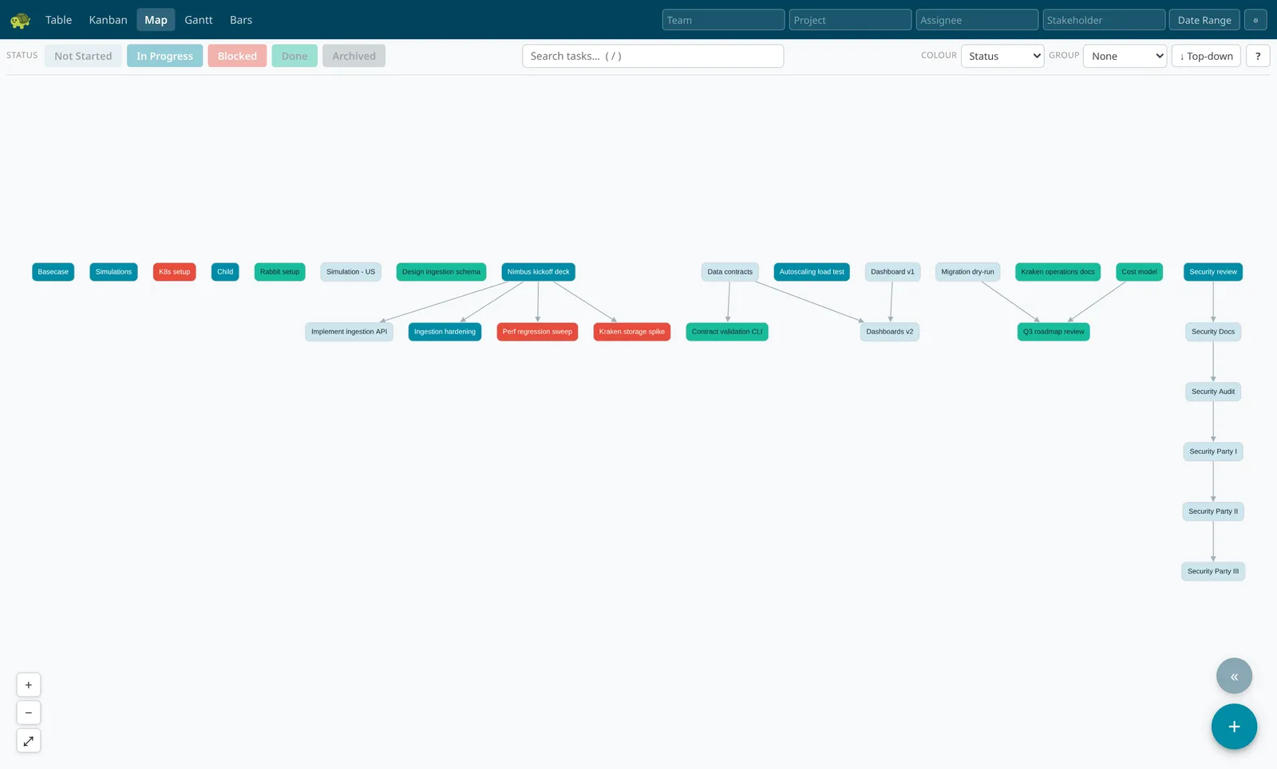Open the Date Range picker
Viewport: 1277px width, 769px height.
click(1204, 20)
